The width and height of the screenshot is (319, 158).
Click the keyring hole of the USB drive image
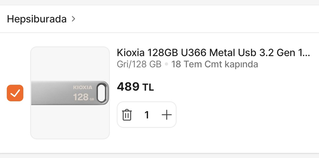tap(101, 92)
